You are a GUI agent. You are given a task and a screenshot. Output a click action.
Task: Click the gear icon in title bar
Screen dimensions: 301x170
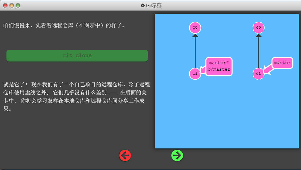pyautogui.click(x=143, y=5)
